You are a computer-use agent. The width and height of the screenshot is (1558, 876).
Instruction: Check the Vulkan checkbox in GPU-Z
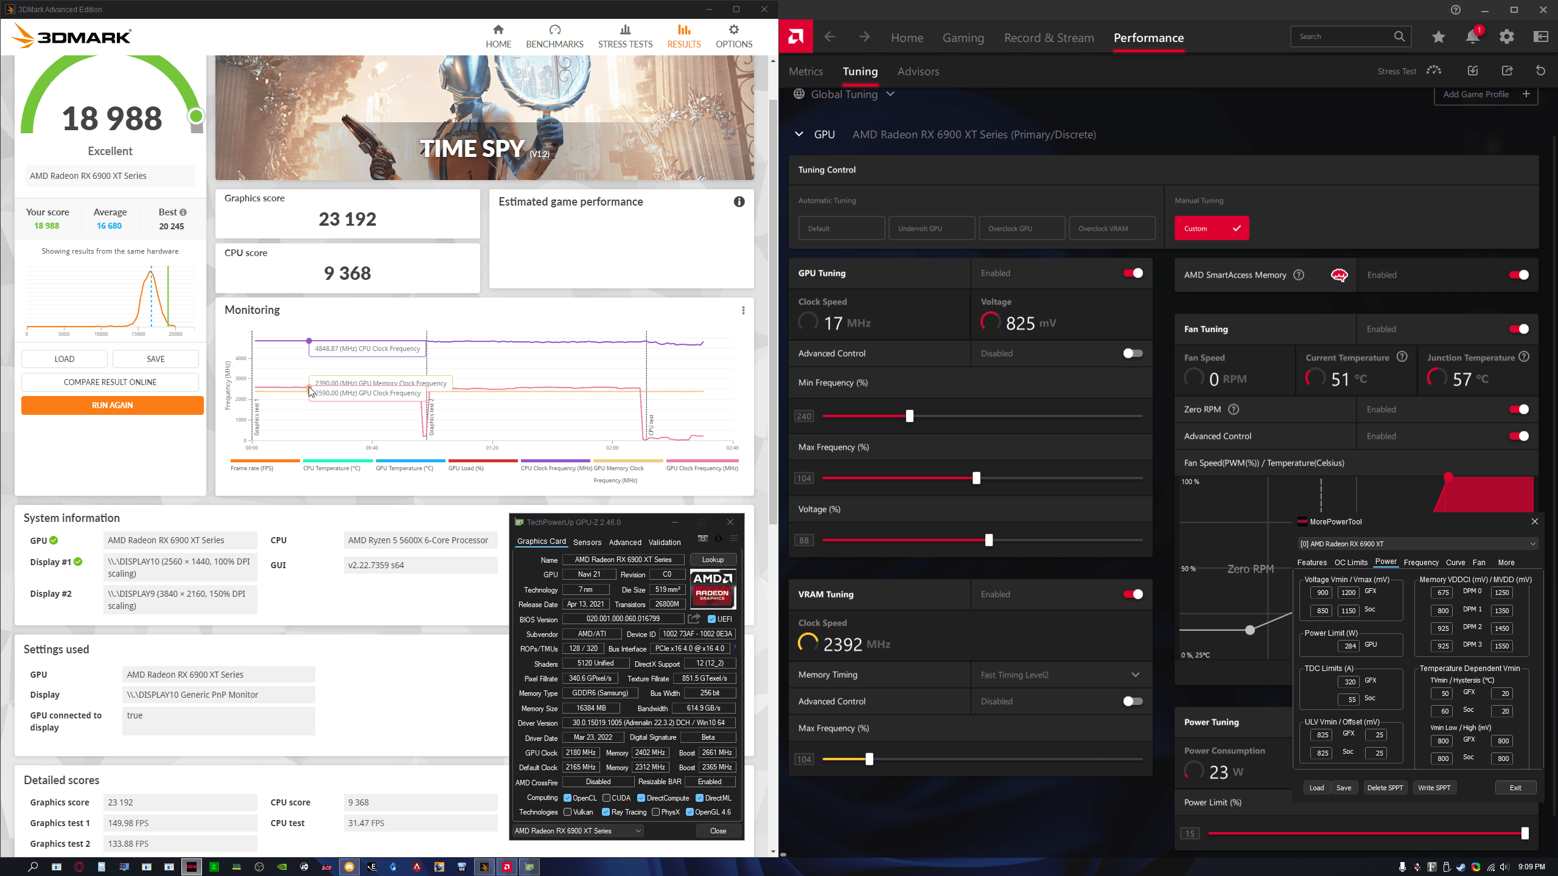[567, 812]
